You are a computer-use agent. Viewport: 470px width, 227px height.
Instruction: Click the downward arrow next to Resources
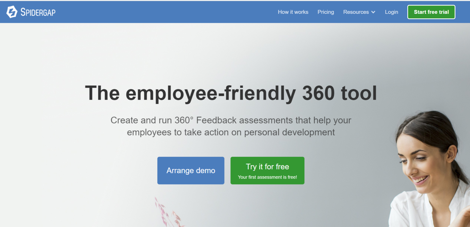373,12
